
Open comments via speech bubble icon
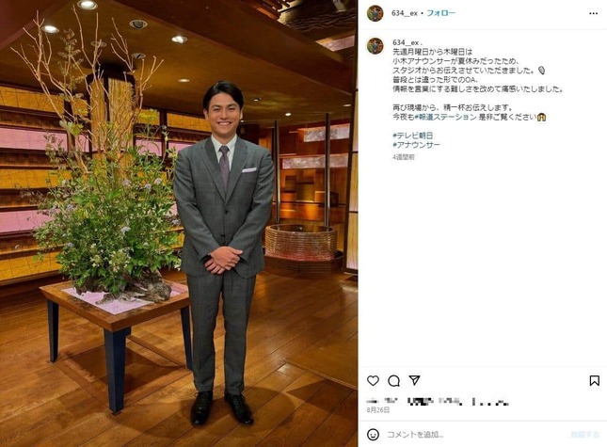coord(393,381)
